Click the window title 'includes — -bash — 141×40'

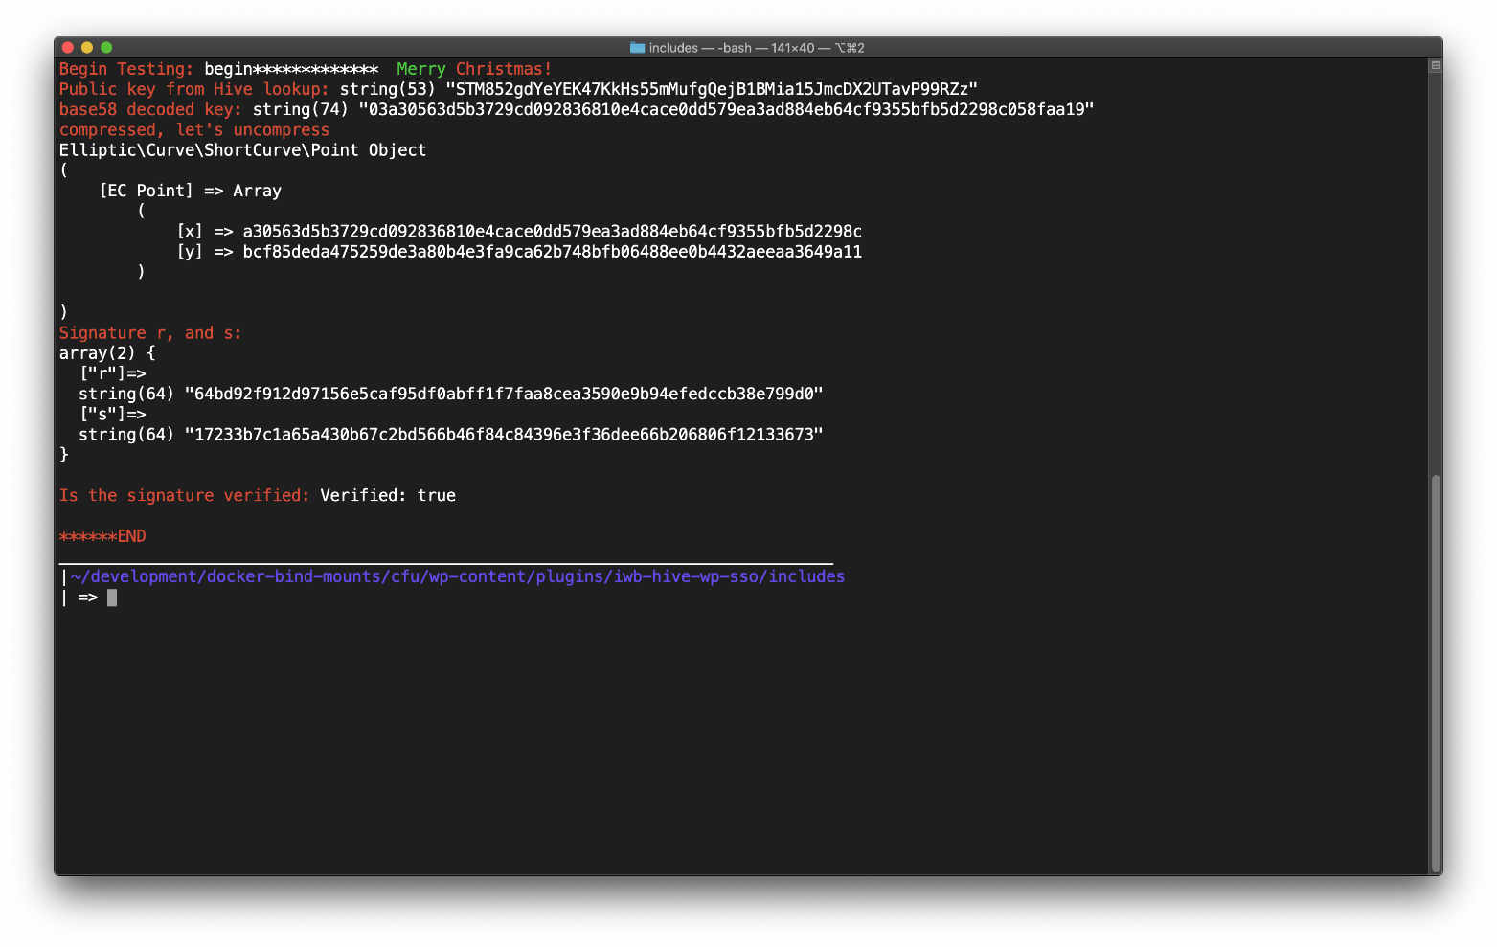pos(732,48)
